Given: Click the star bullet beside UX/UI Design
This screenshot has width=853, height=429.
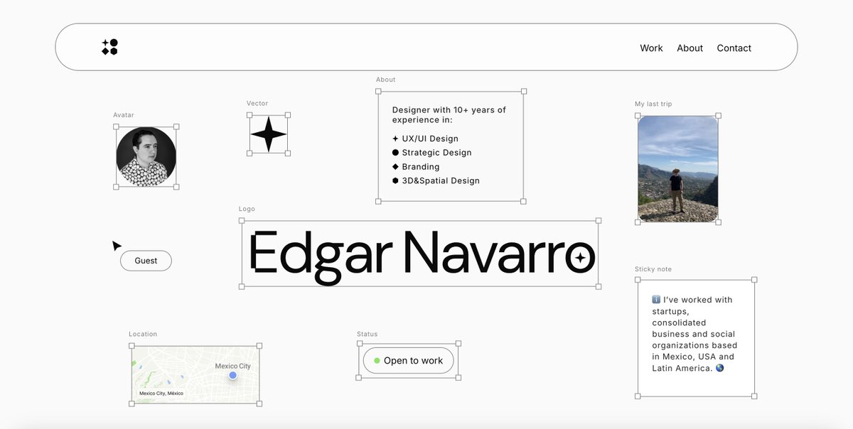Looking at the screenshot, I should pyautogui.click(x=395, y=139).
